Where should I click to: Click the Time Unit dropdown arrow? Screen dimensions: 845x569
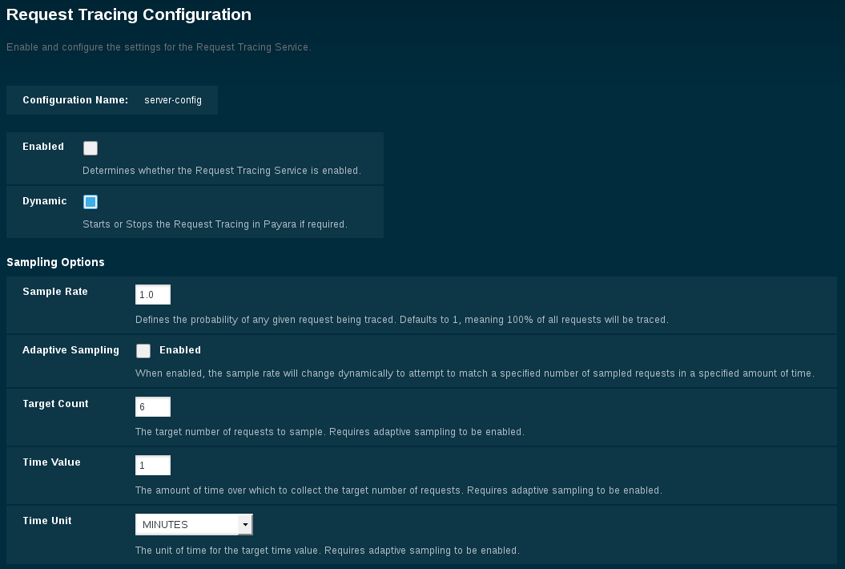[x=246, y=523]
